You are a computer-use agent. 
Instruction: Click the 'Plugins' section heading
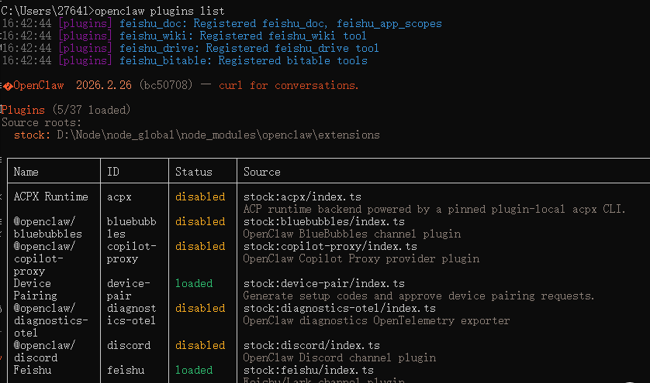[22, 110]
